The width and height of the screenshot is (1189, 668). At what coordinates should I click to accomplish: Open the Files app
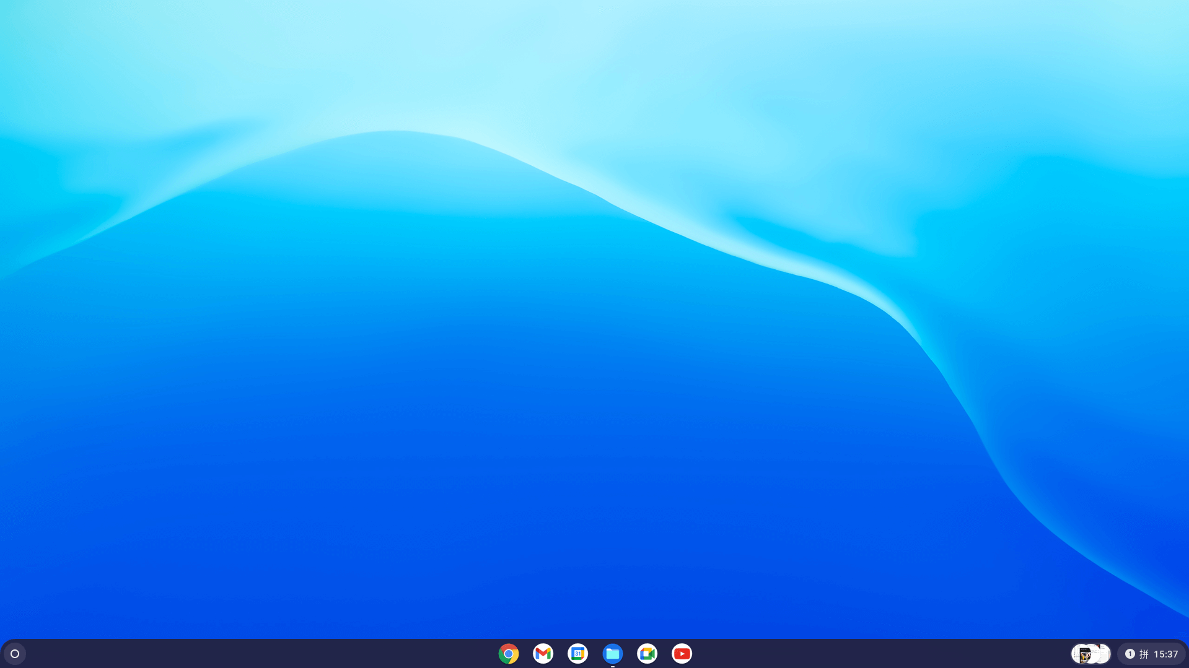pos(612,653)
